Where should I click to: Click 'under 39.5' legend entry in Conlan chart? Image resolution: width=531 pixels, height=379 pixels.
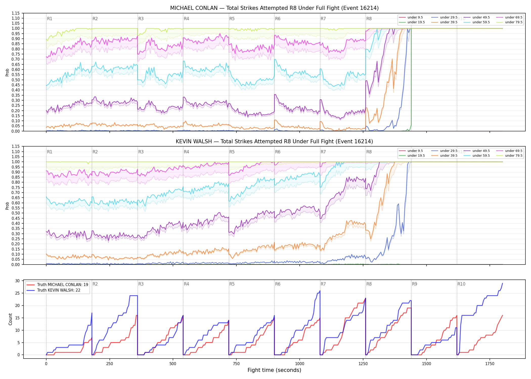coord(444,22)
